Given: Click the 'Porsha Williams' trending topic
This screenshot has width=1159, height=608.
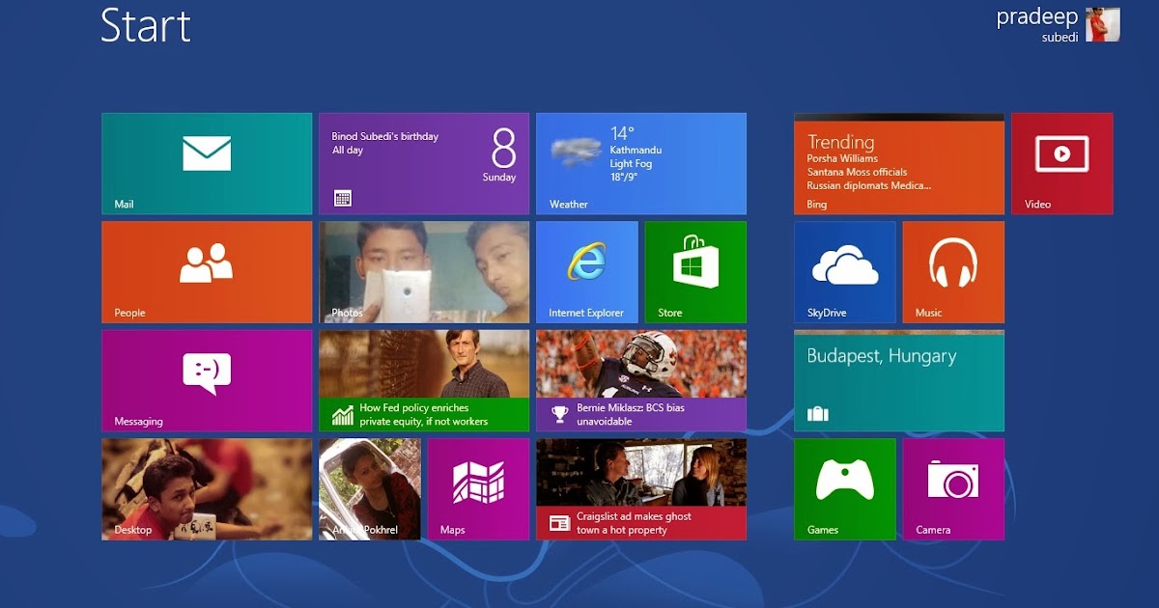Looking at the screenshot, I should tap(843, 158).
